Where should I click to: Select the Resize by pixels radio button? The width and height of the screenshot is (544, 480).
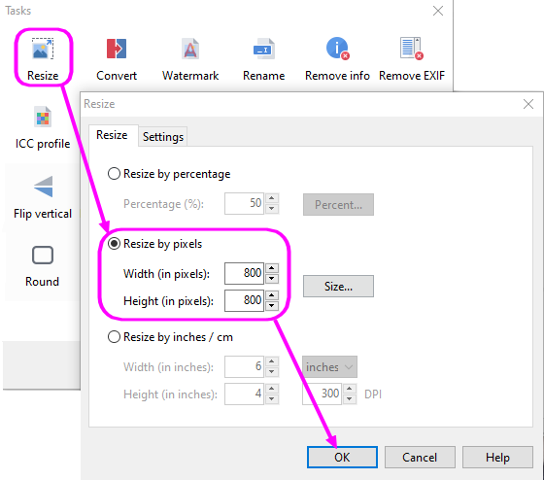(114, 244)
